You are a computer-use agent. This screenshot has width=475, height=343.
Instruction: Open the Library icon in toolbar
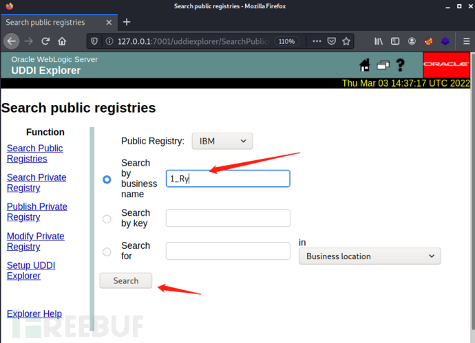pyautogui.click(x=379, y=41)
